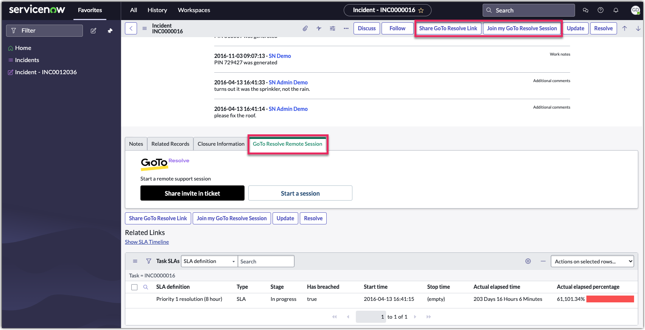
Task: Open SN Demo user link
Action: pyautogui.click(x=280, y=56)
